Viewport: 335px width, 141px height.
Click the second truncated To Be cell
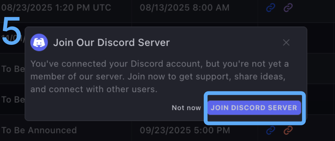tap(12, 99)
